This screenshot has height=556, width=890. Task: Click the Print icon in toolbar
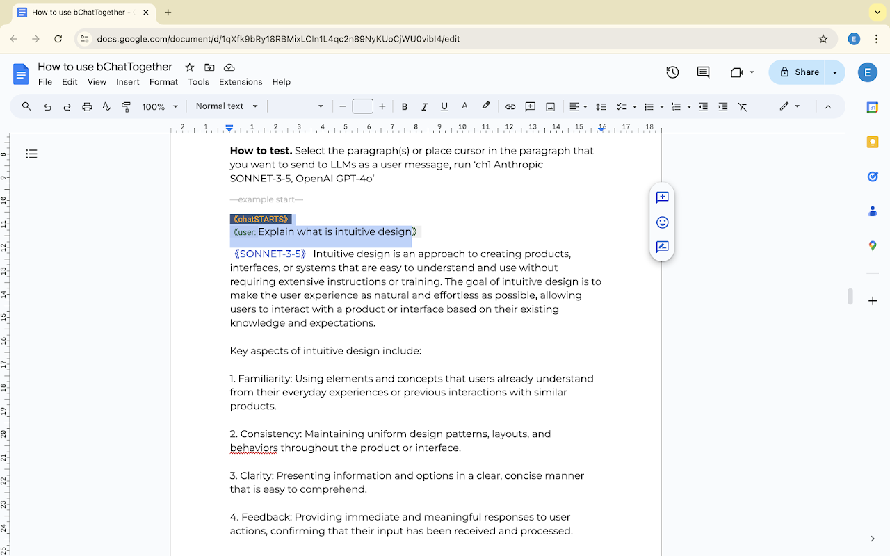[x=87, y=106]
